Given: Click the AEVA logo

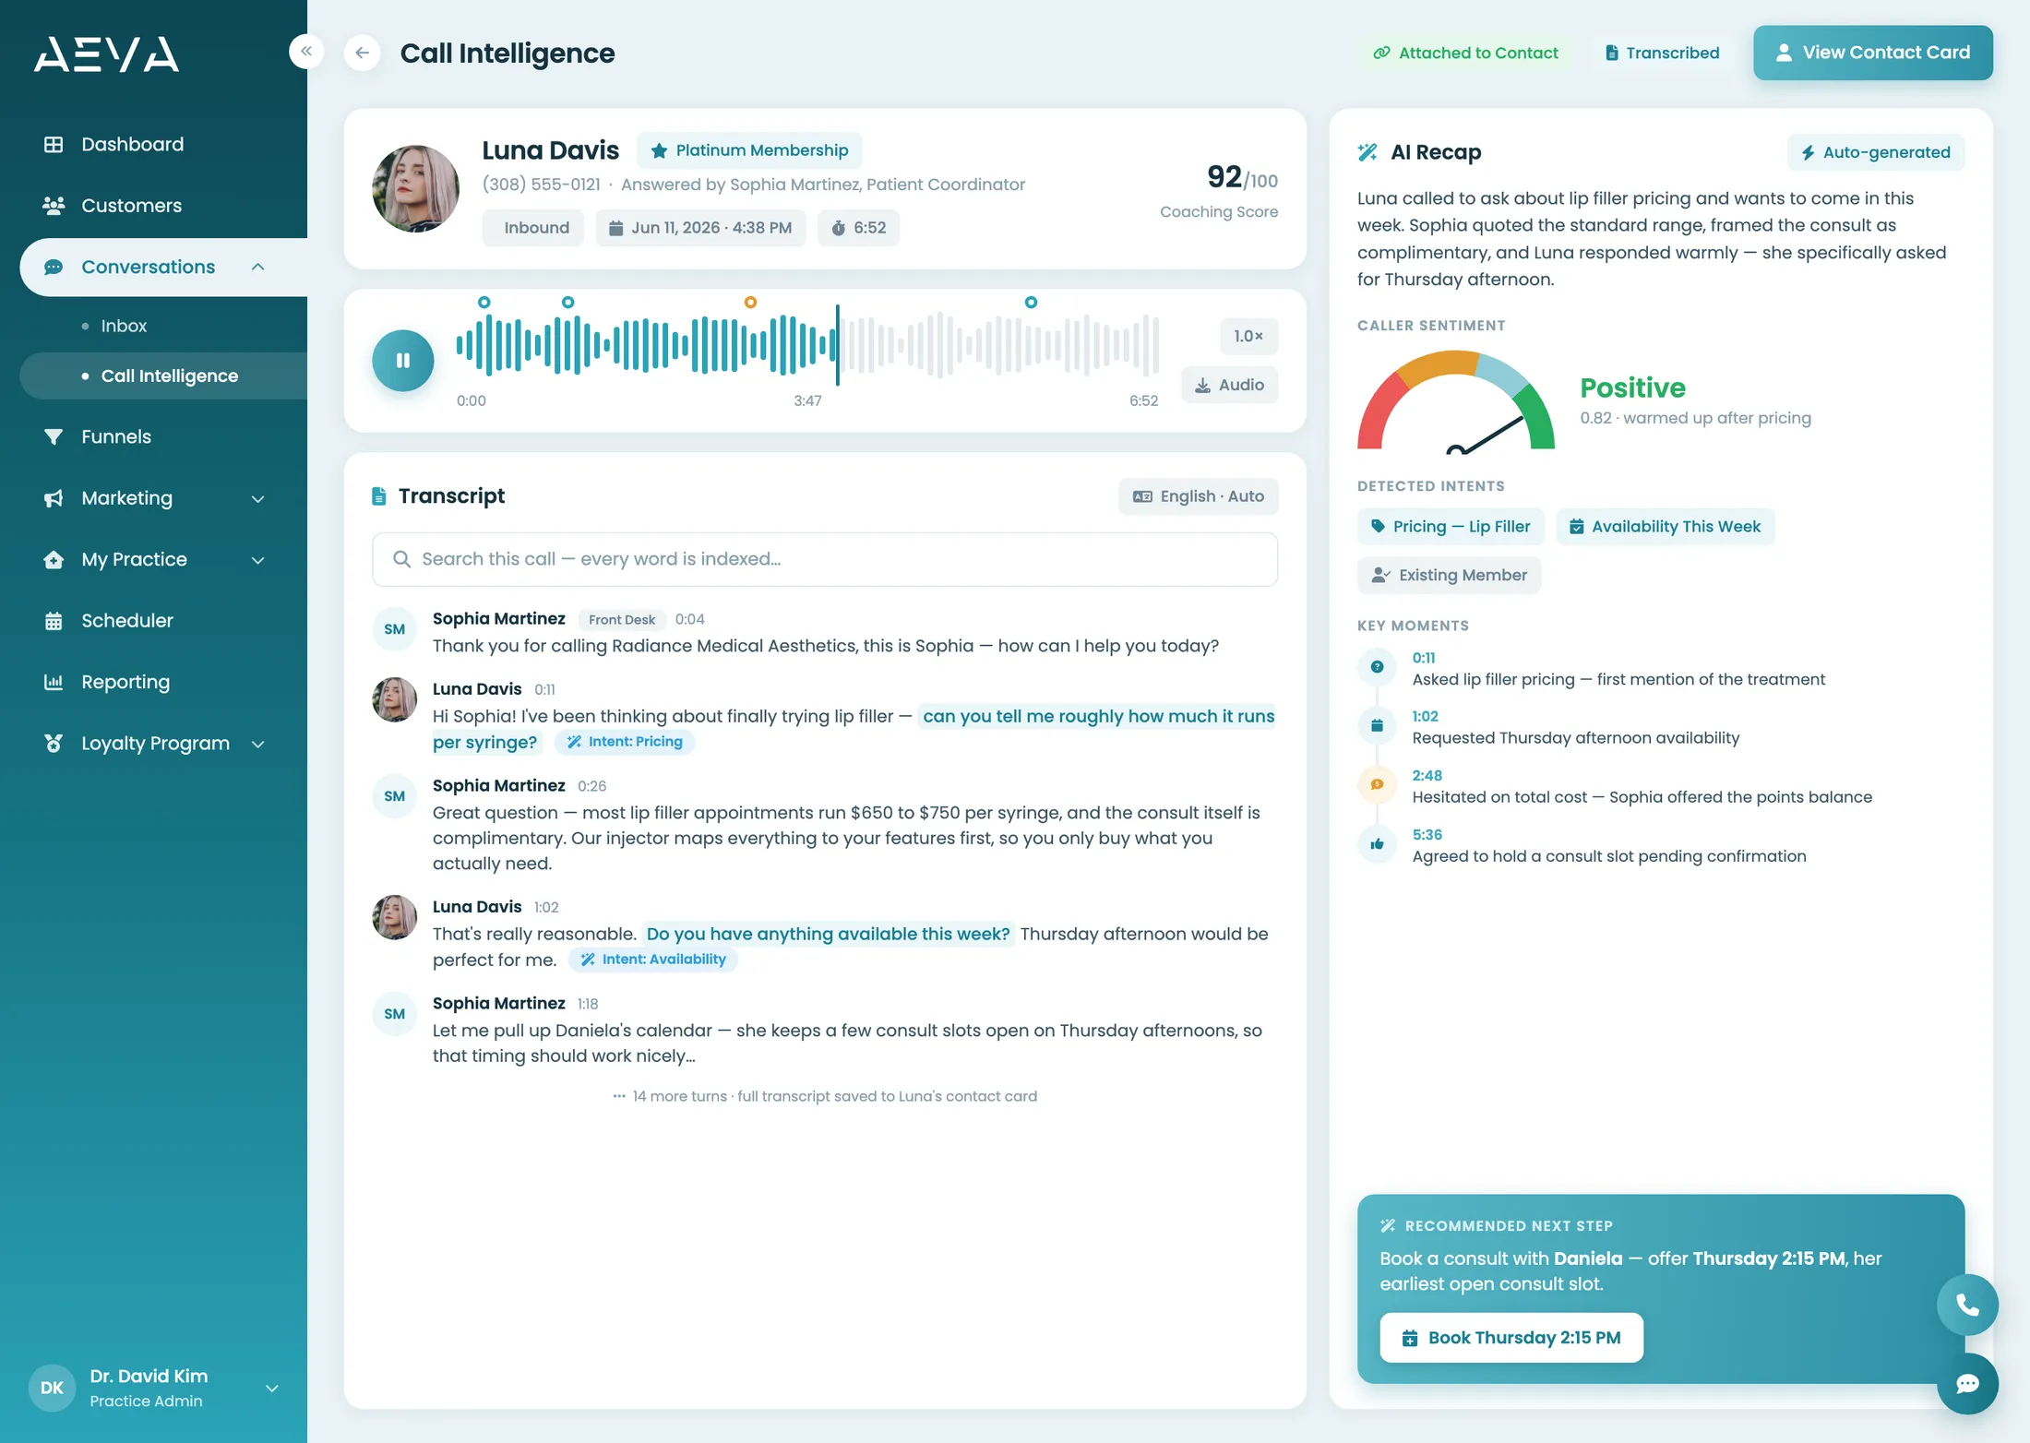Looking at the screenshot, I should point(107,54).
